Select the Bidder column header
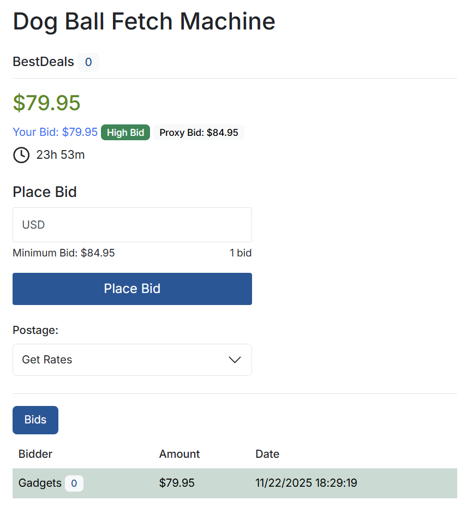Screen dimensions: 467x508 click(x=35, y=454)
